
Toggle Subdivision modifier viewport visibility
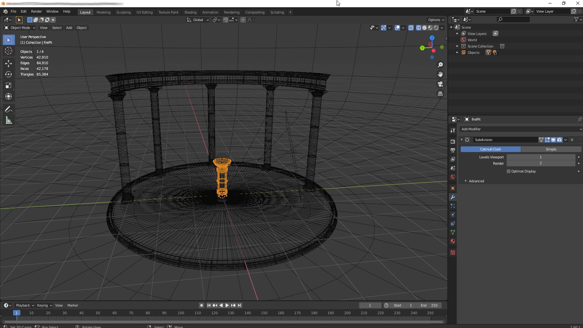click(x=553, y=140)
